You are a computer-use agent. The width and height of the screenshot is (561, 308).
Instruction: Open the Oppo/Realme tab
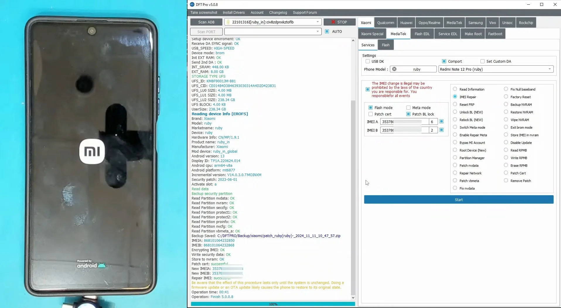429,23
